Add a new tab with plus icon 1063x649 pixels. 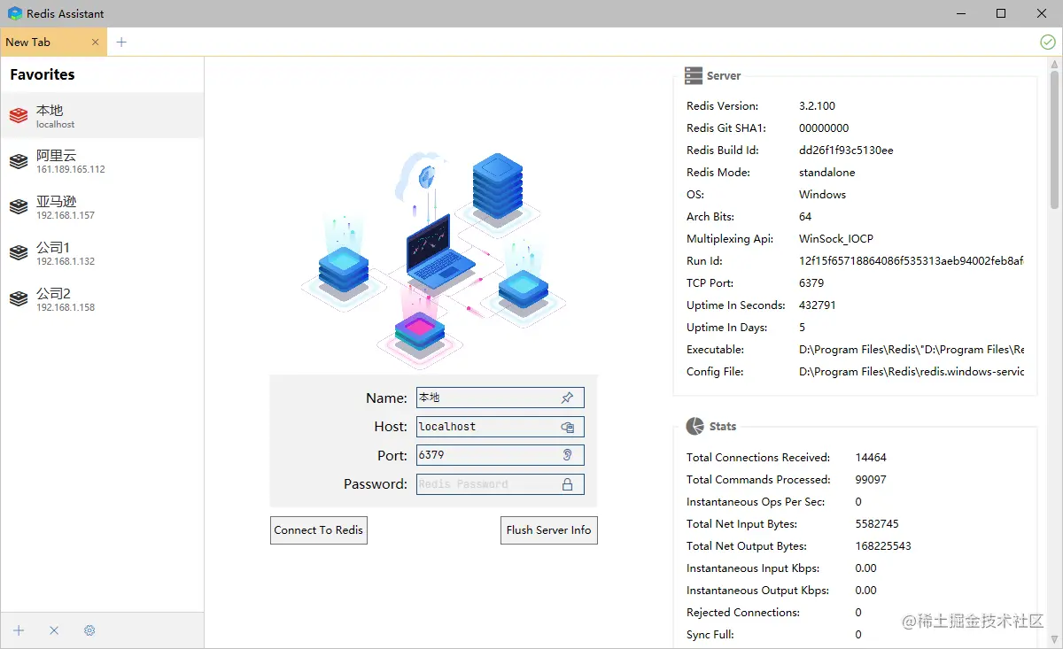121,42
